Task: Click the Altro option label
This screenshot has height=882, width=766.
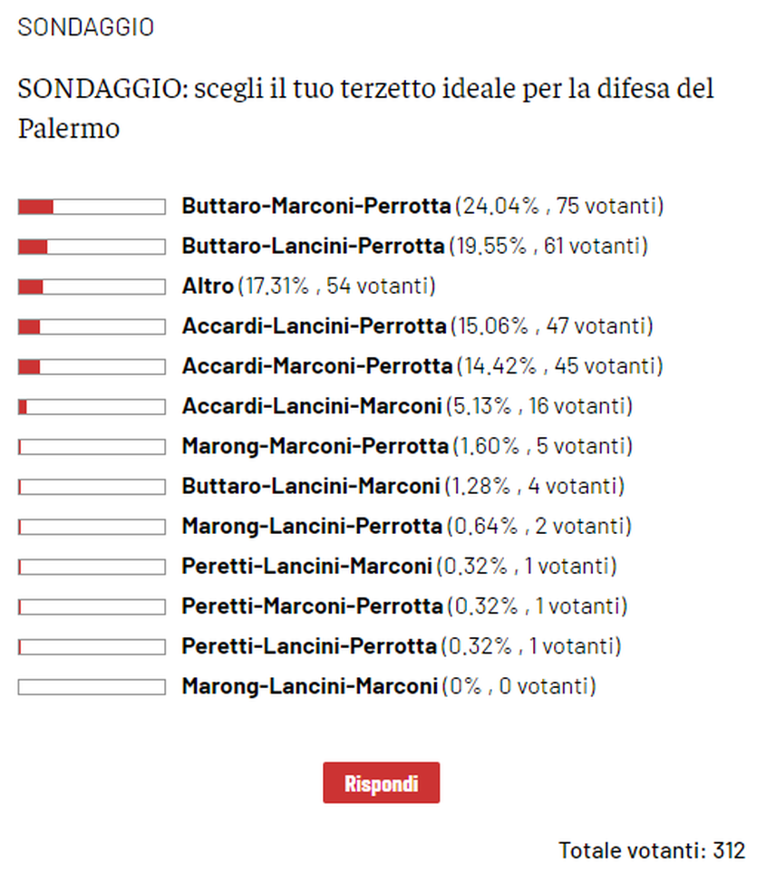Action: point(208,286)
